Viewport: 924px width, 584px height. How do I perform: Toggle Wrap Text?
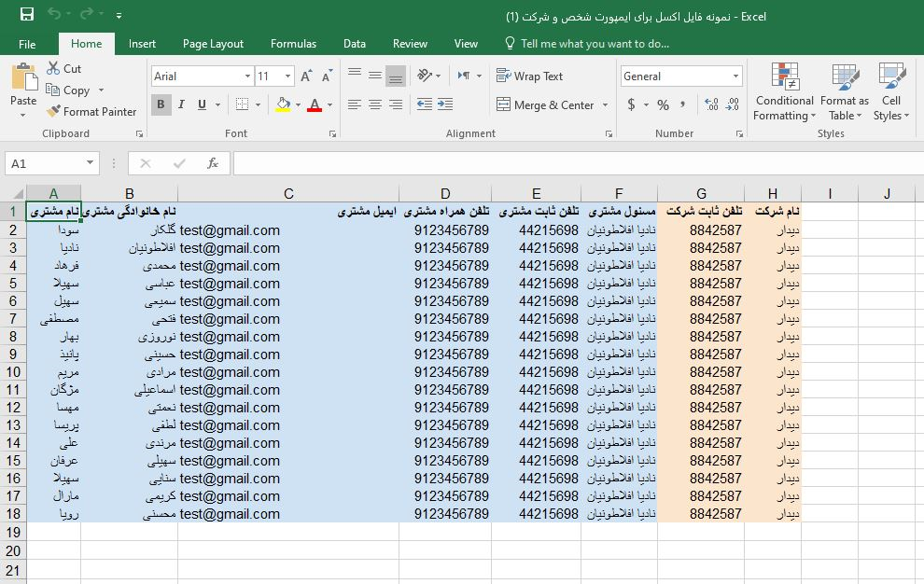[530, 76]
